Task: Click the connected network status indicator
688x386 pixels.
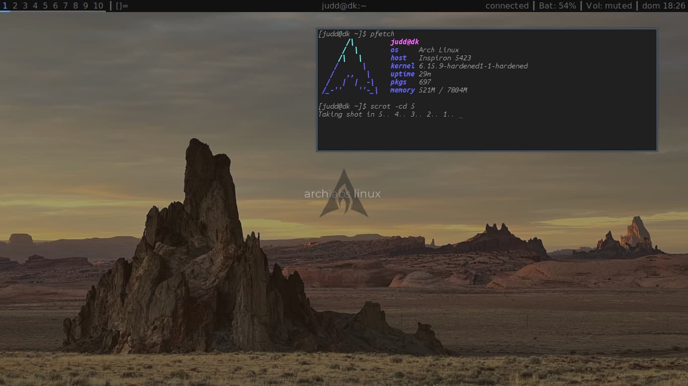Action: (x=507, y=6)
